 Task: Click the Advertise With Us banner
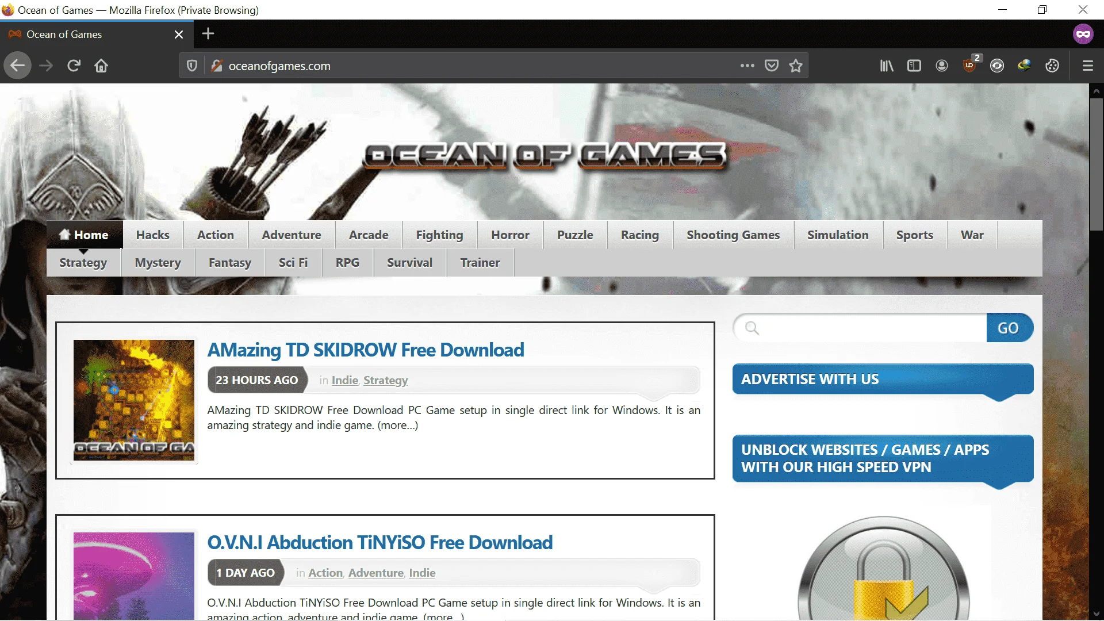(883, 379)
